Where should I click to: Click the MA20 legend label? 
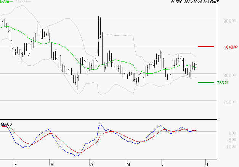5,2
